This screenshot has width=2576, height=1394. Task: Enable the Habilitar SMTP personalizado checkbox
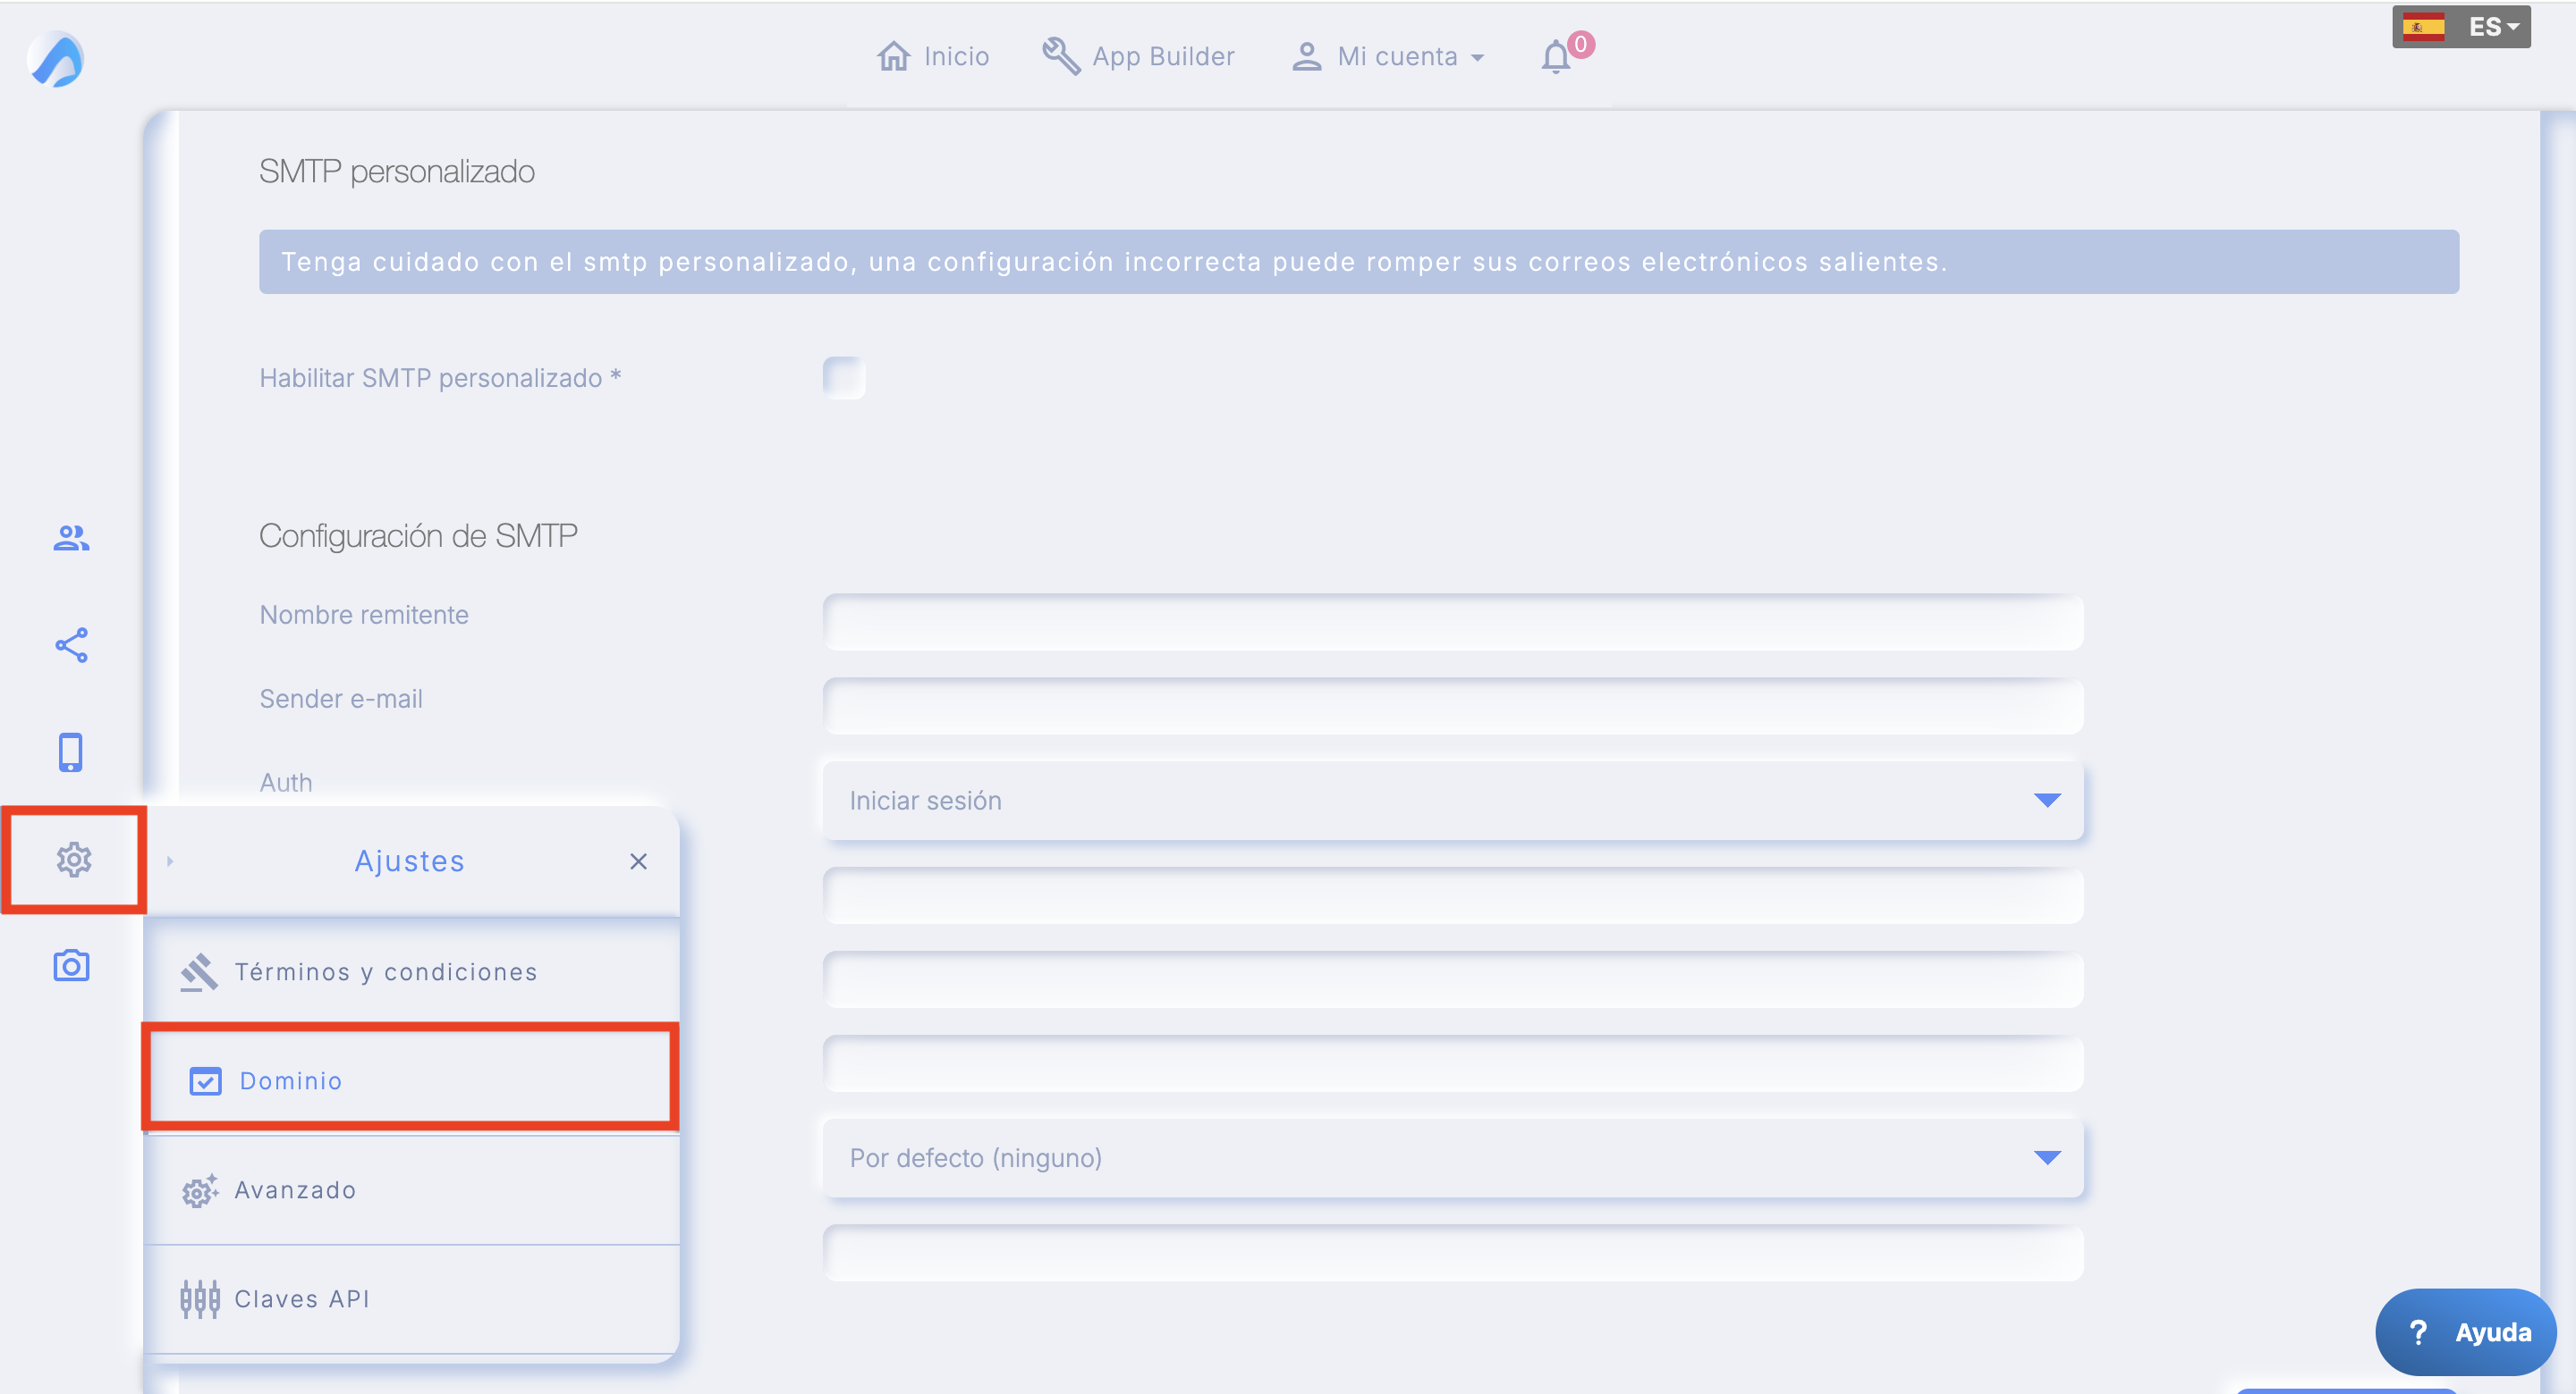pos(844,378)
